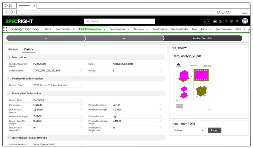Open the 2020 Frozen Chicken Sandwich link
This screenshot has height=148, width=253.
click(51, 85)
